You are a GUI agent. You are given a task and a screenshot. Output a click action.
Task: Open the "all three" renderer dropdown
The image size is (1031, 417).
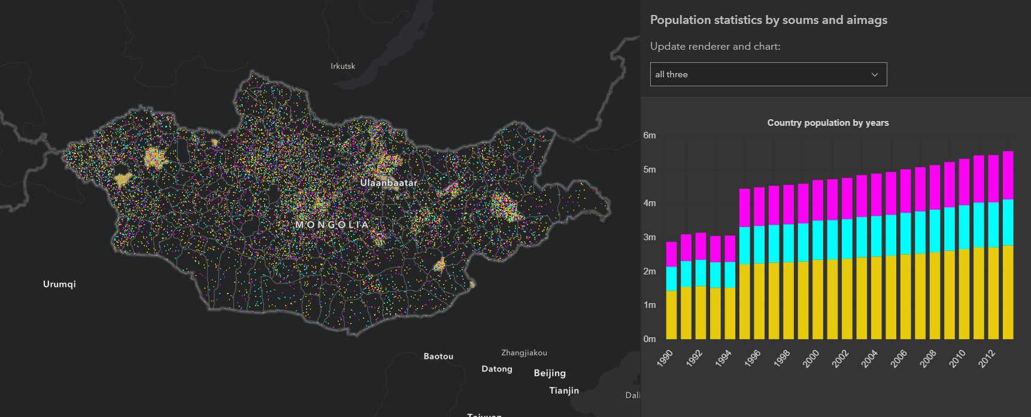tap(768, 74)
